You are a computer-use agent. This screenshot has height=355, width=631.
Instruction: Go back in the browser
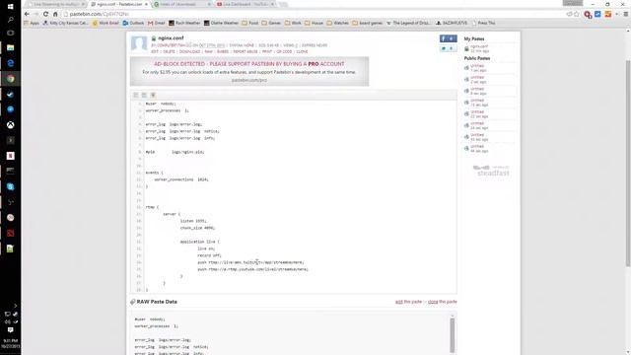point(27,14)
